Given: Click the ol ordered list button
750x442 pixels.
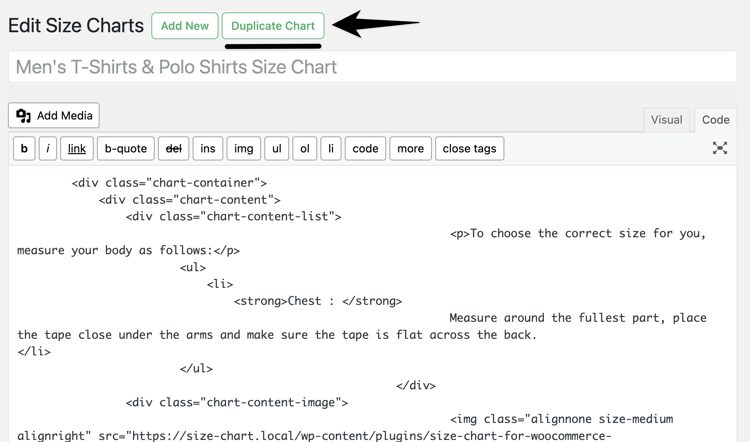Looking at the screenshot, I should (305, 149).
